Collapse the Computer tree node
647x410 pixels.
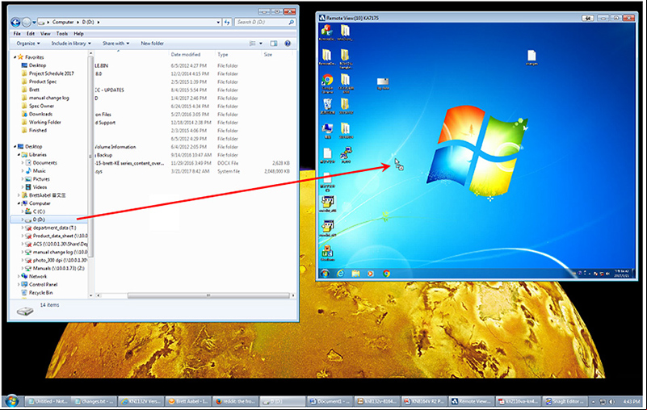click(x=19, y=203)
